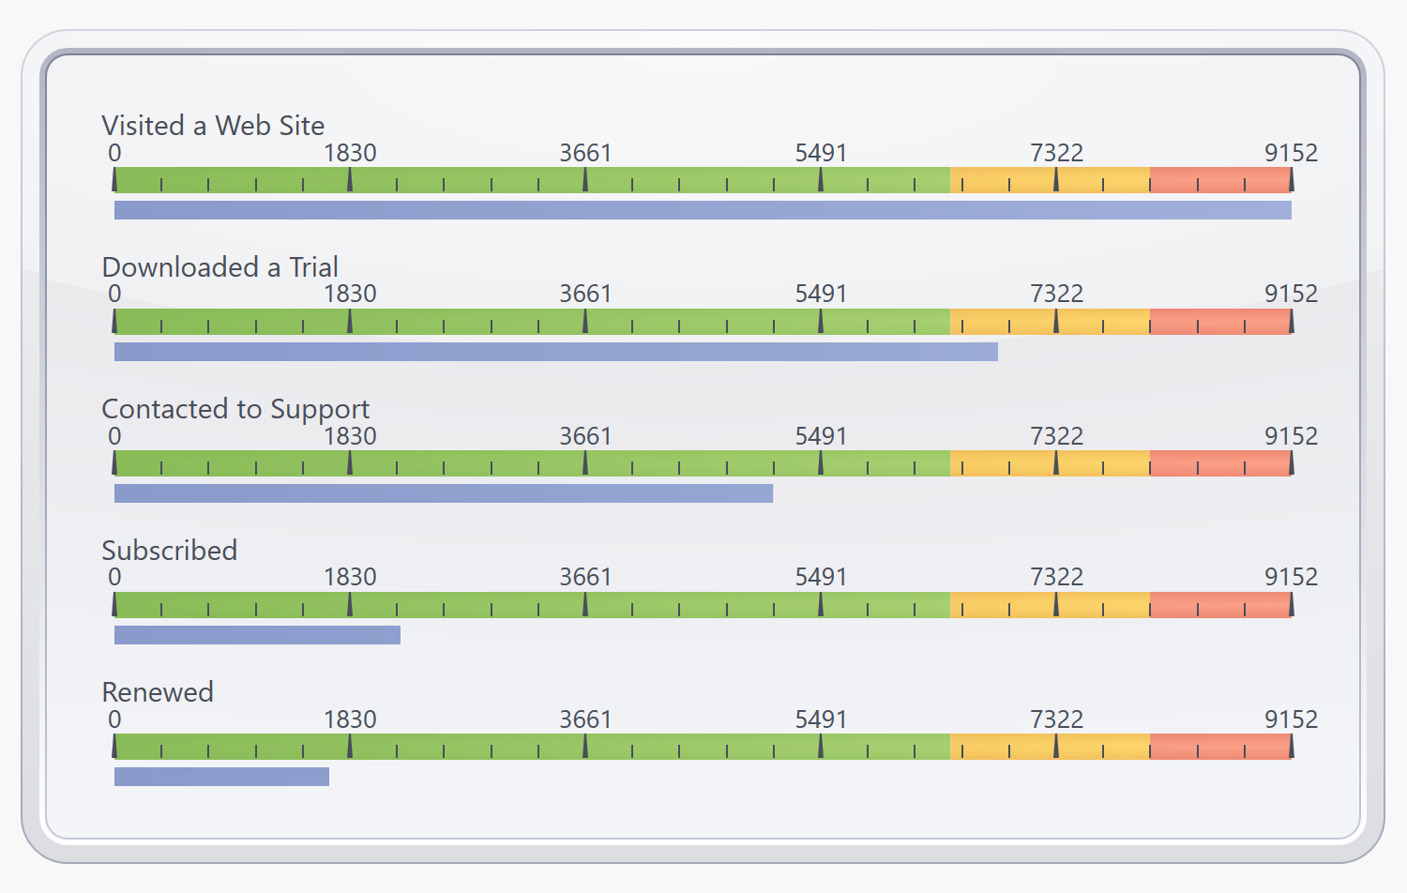Screen dimensions: 1407x893
Task: Pick the blue Subscribed value bar
Action: click(x=257, y=635)
